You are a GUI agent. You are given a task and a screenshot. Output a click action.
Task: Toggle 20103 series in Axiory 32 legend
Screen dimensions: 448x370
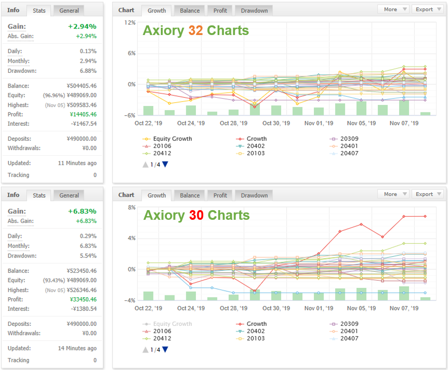click(x=250, y=153)
